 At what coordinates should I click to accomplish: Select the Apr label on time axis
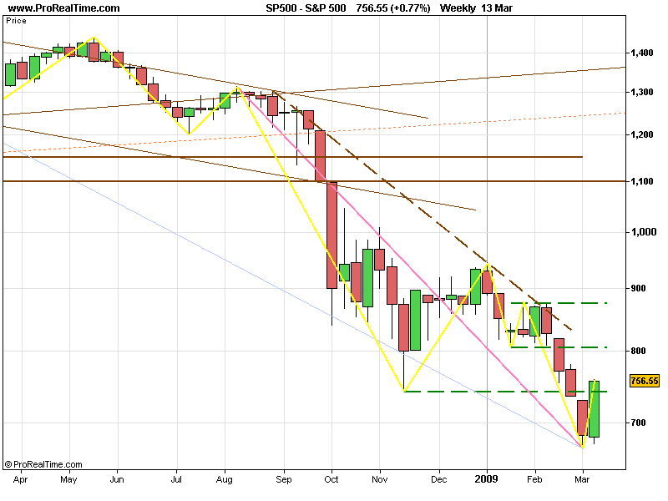(x=20, y=479)
